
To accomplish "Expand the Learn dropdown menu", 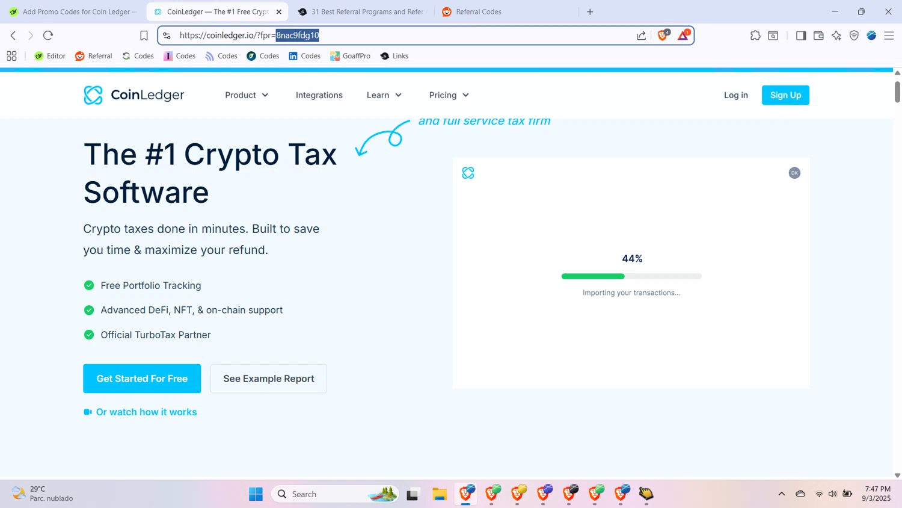I will click(x=384, y=95).
